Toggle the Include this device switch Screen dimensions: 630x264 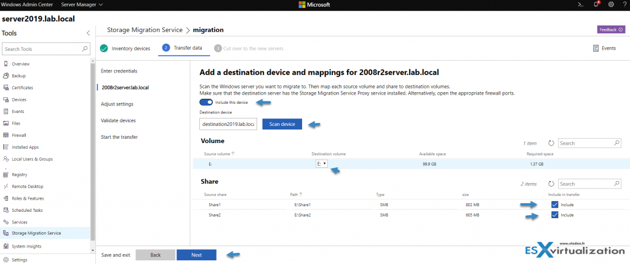(207, 103)
